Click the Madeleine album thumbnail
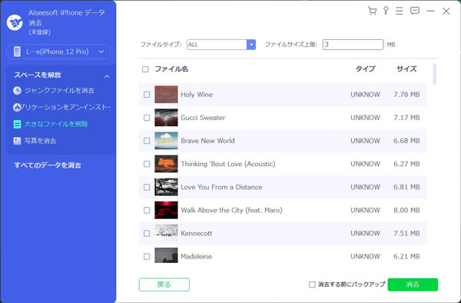 (166, 255)
